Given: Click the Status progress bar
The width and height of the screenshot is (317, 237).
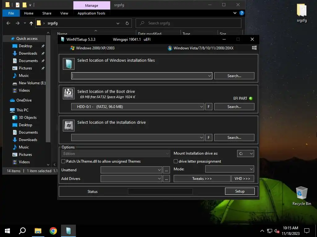Looking at the screenshot, I should tap(160, 191).
